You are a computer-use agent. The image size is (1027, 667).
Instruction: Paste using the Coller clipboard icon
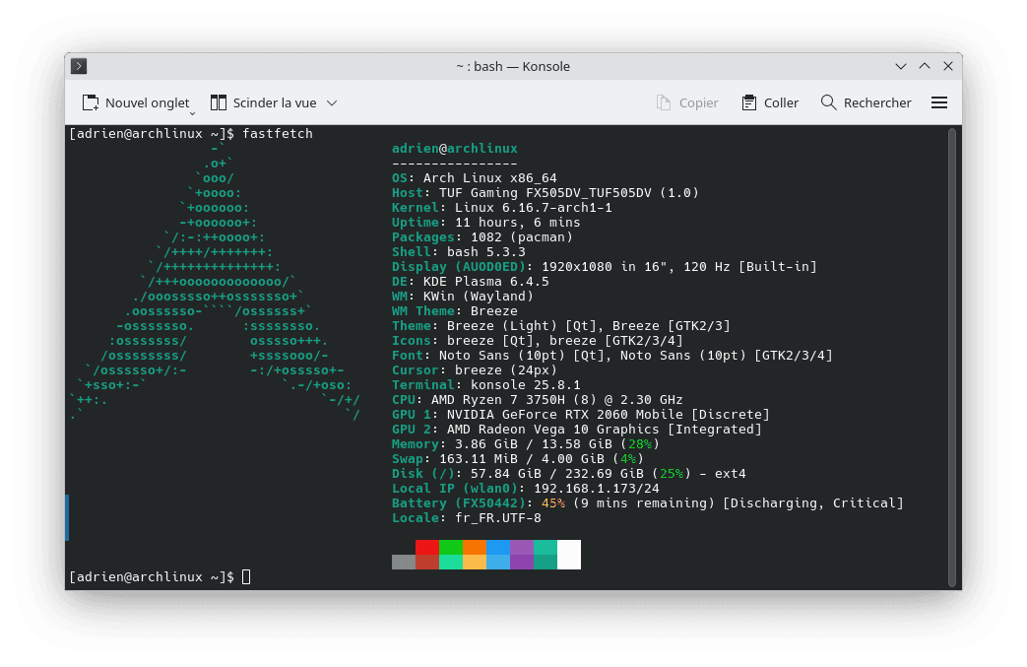[x=749, y=102]
